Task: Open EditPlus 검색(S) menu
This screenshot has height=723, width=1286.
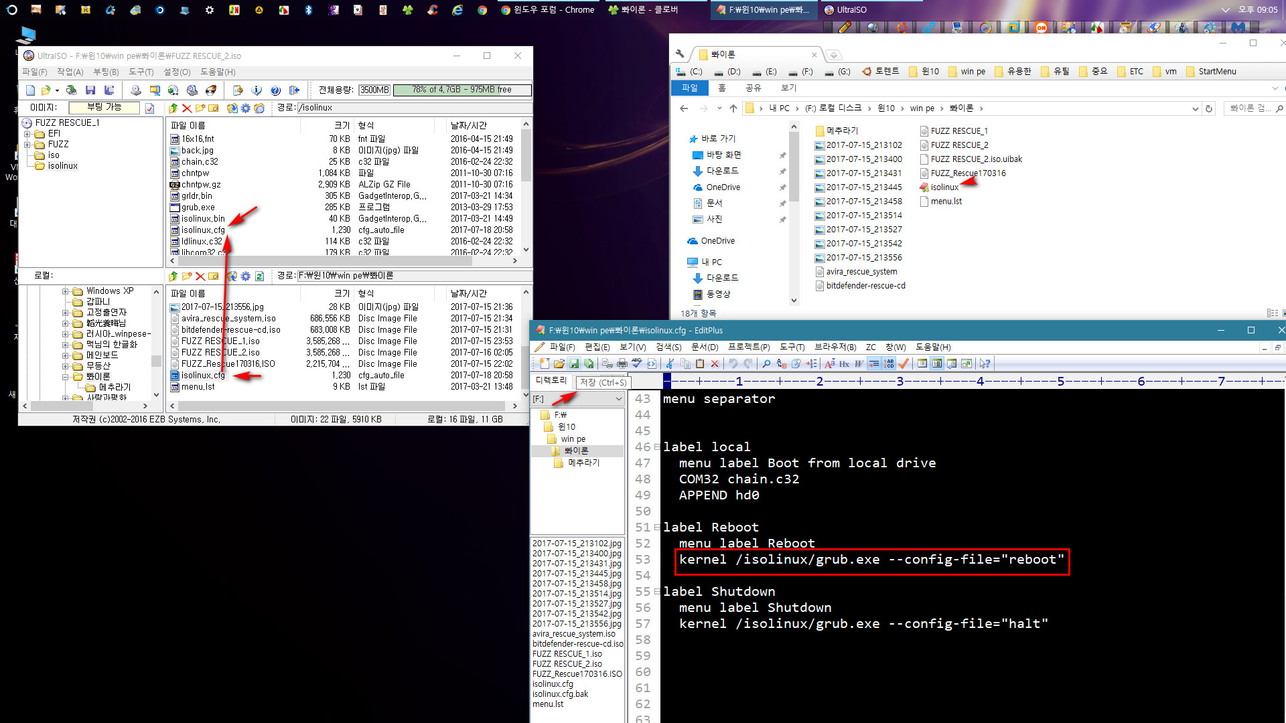Action: (x=668, y=347)
